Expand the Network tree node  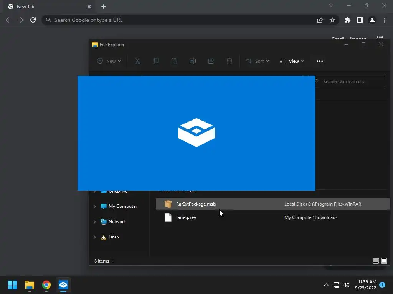[x=95, y=222]
